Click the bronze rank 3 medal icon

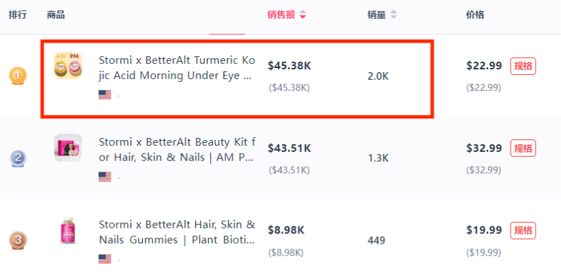click(18, 240)
